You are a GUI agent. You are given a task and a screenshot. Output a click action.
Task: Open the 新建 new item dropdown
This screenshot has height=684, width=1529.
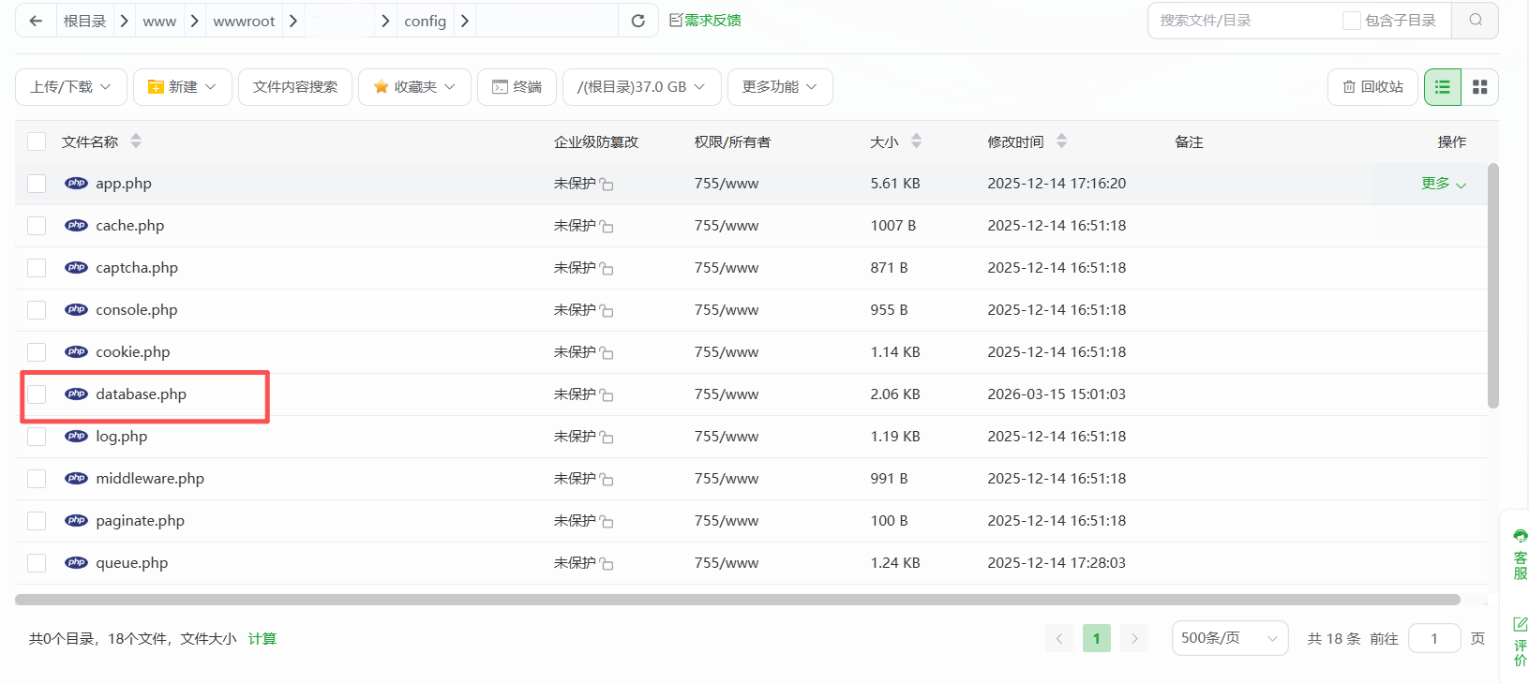coord(183,87)
